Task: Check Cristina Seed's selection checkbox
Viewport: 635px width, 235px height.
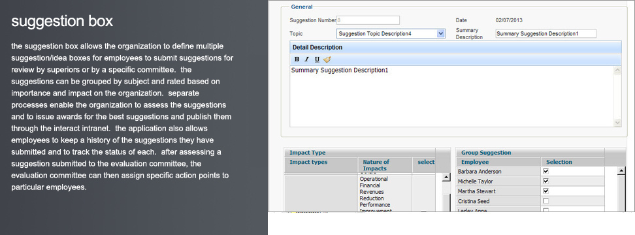Action: tap(545, 201)
